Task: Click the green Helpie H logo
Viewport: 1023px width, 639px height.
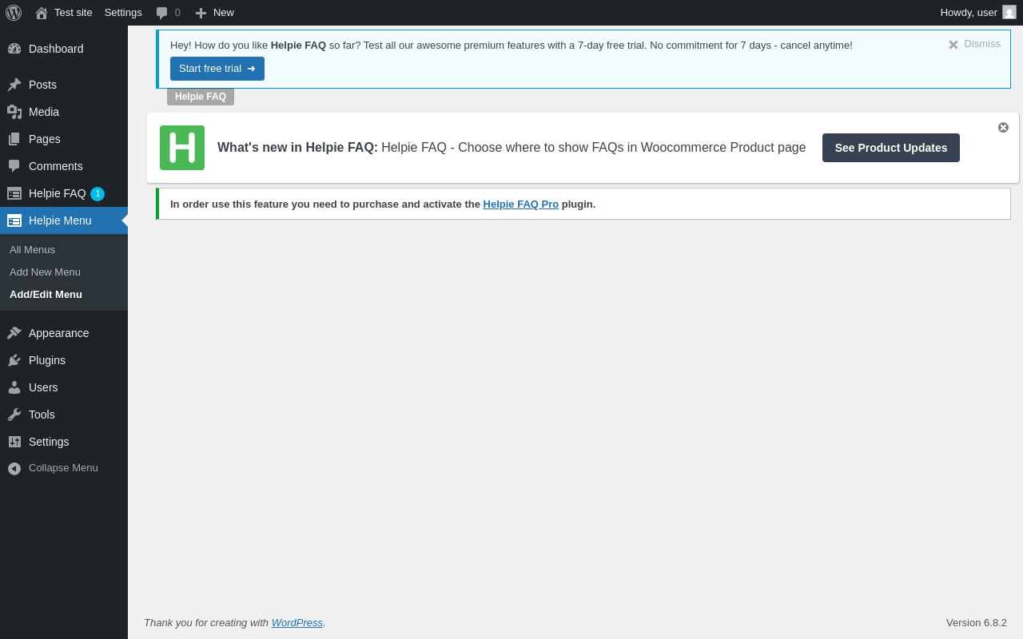Action: [182, 148]
